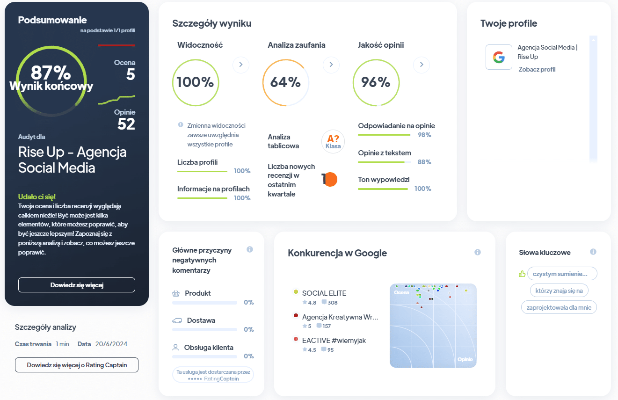
Task: Click the 64% Analiza zaufania gauge
Action: pos(285,82)
